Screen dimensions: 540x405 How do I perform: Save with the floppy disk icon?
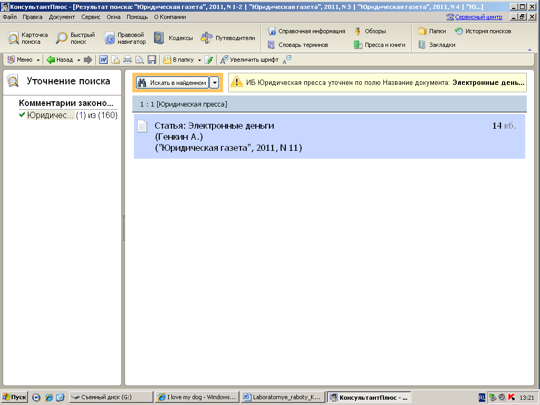[x=152, y=60]
